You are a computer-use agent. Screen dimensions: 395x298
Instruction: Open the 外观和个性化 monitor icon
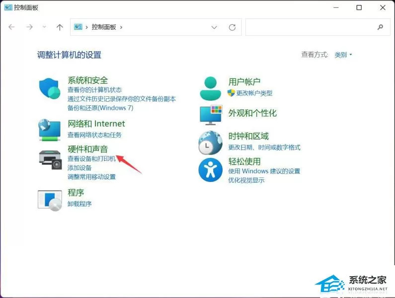coord(211,115)
